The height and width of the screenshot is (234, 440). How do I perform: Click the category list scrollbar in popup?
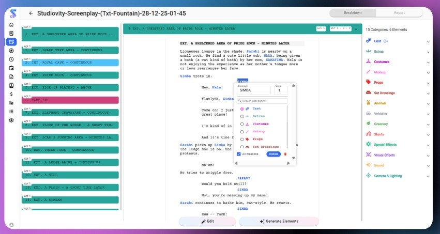click(287, 126)
